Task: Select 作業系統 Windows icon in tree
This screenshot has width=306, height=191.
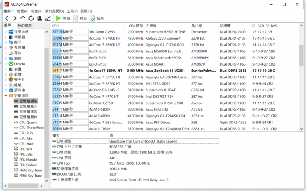Action: 11,31
